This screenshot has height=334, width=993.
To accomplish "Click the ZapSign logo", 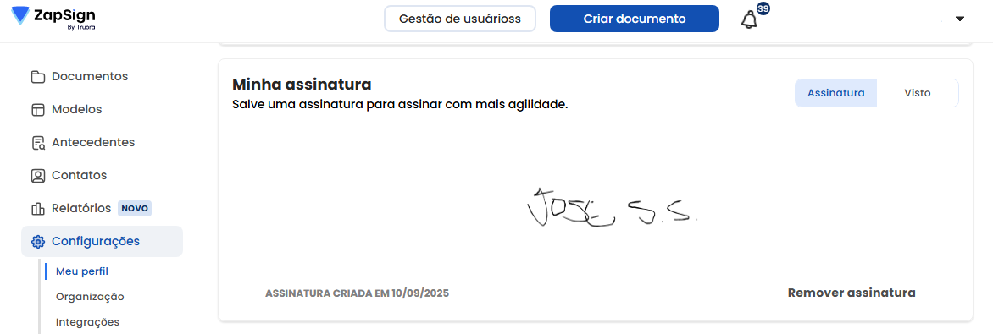I will [53, 19].
